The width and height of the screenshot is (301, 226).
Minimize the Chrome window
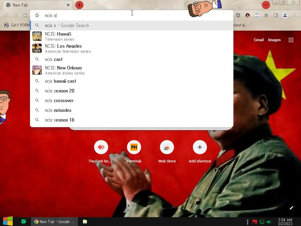pyautogui.click(x=276, y=3)
